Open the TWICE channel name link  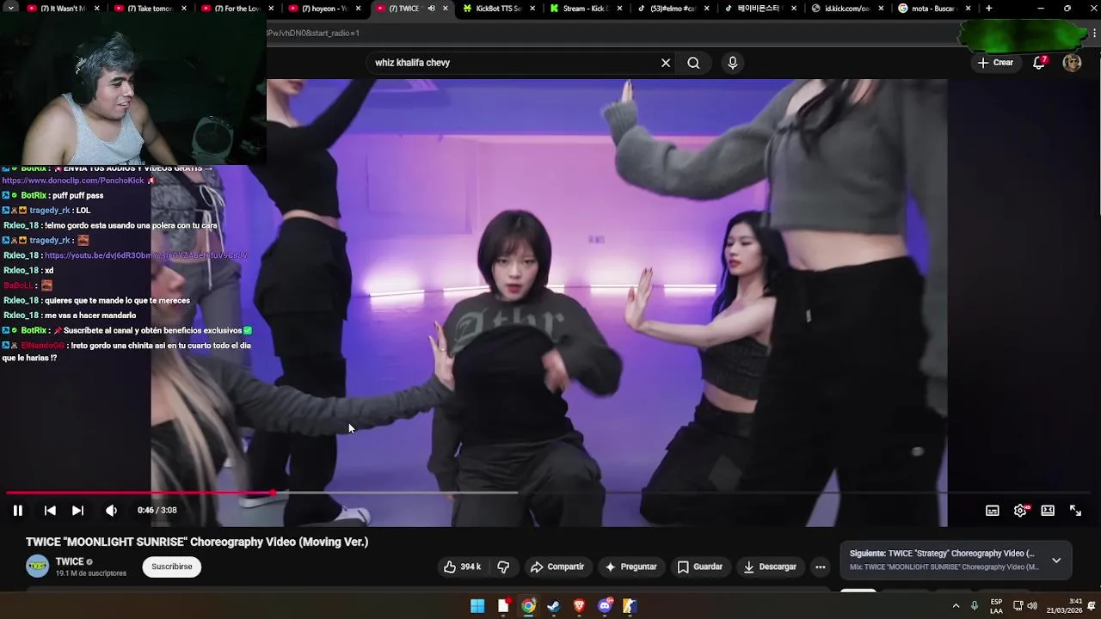(x=70, y=561)
